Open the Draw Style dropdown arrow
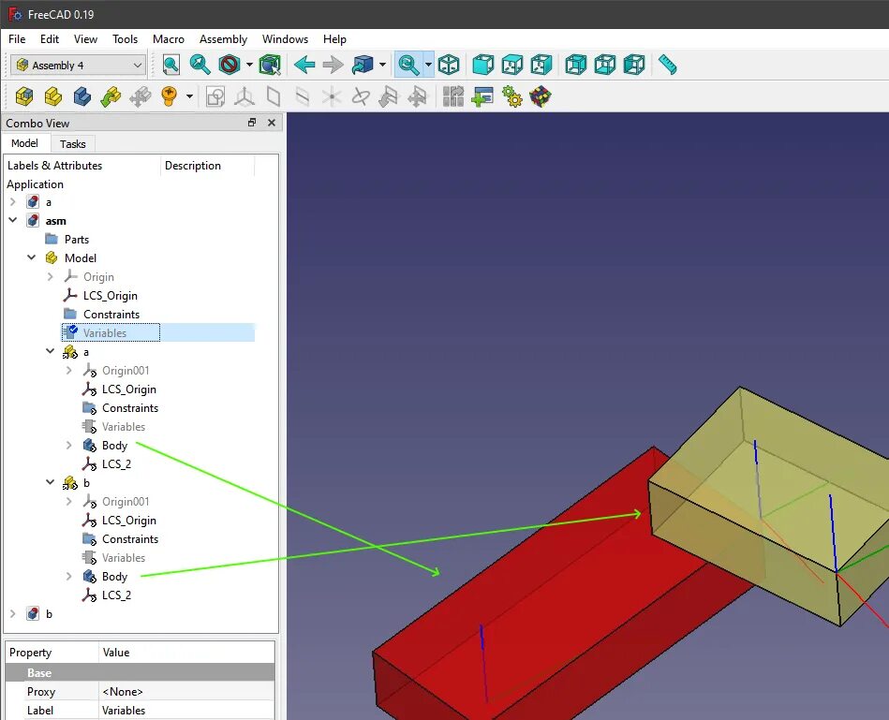Screen dimensions: 889x720 [249, 65]
